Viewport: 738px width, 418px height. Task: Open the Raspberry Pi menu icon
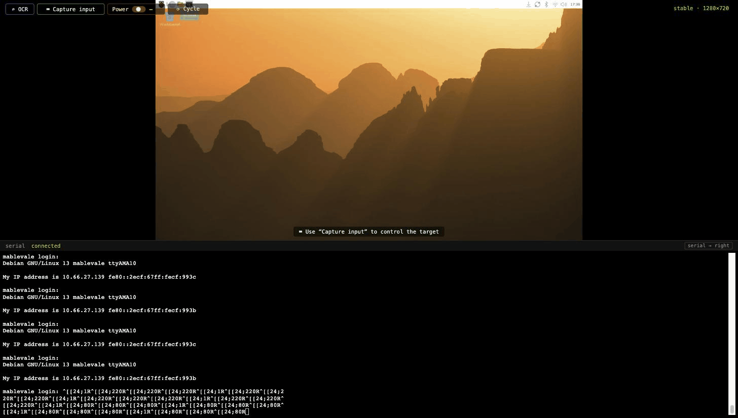(162, 4)
